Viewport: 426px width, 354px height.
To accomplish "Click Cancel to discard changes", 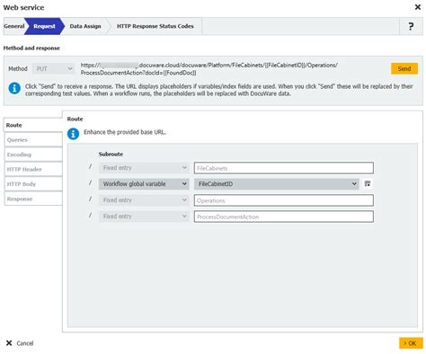I will tap(20, 343).
